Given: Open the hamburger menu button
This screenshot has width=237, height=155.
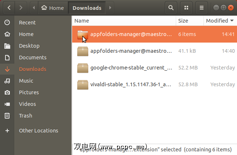Looking at the screenshot, I should tap(202, 8).
